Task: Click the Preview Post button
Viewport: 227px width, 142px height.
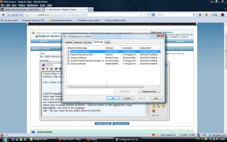Action: [x=121, y=124]
